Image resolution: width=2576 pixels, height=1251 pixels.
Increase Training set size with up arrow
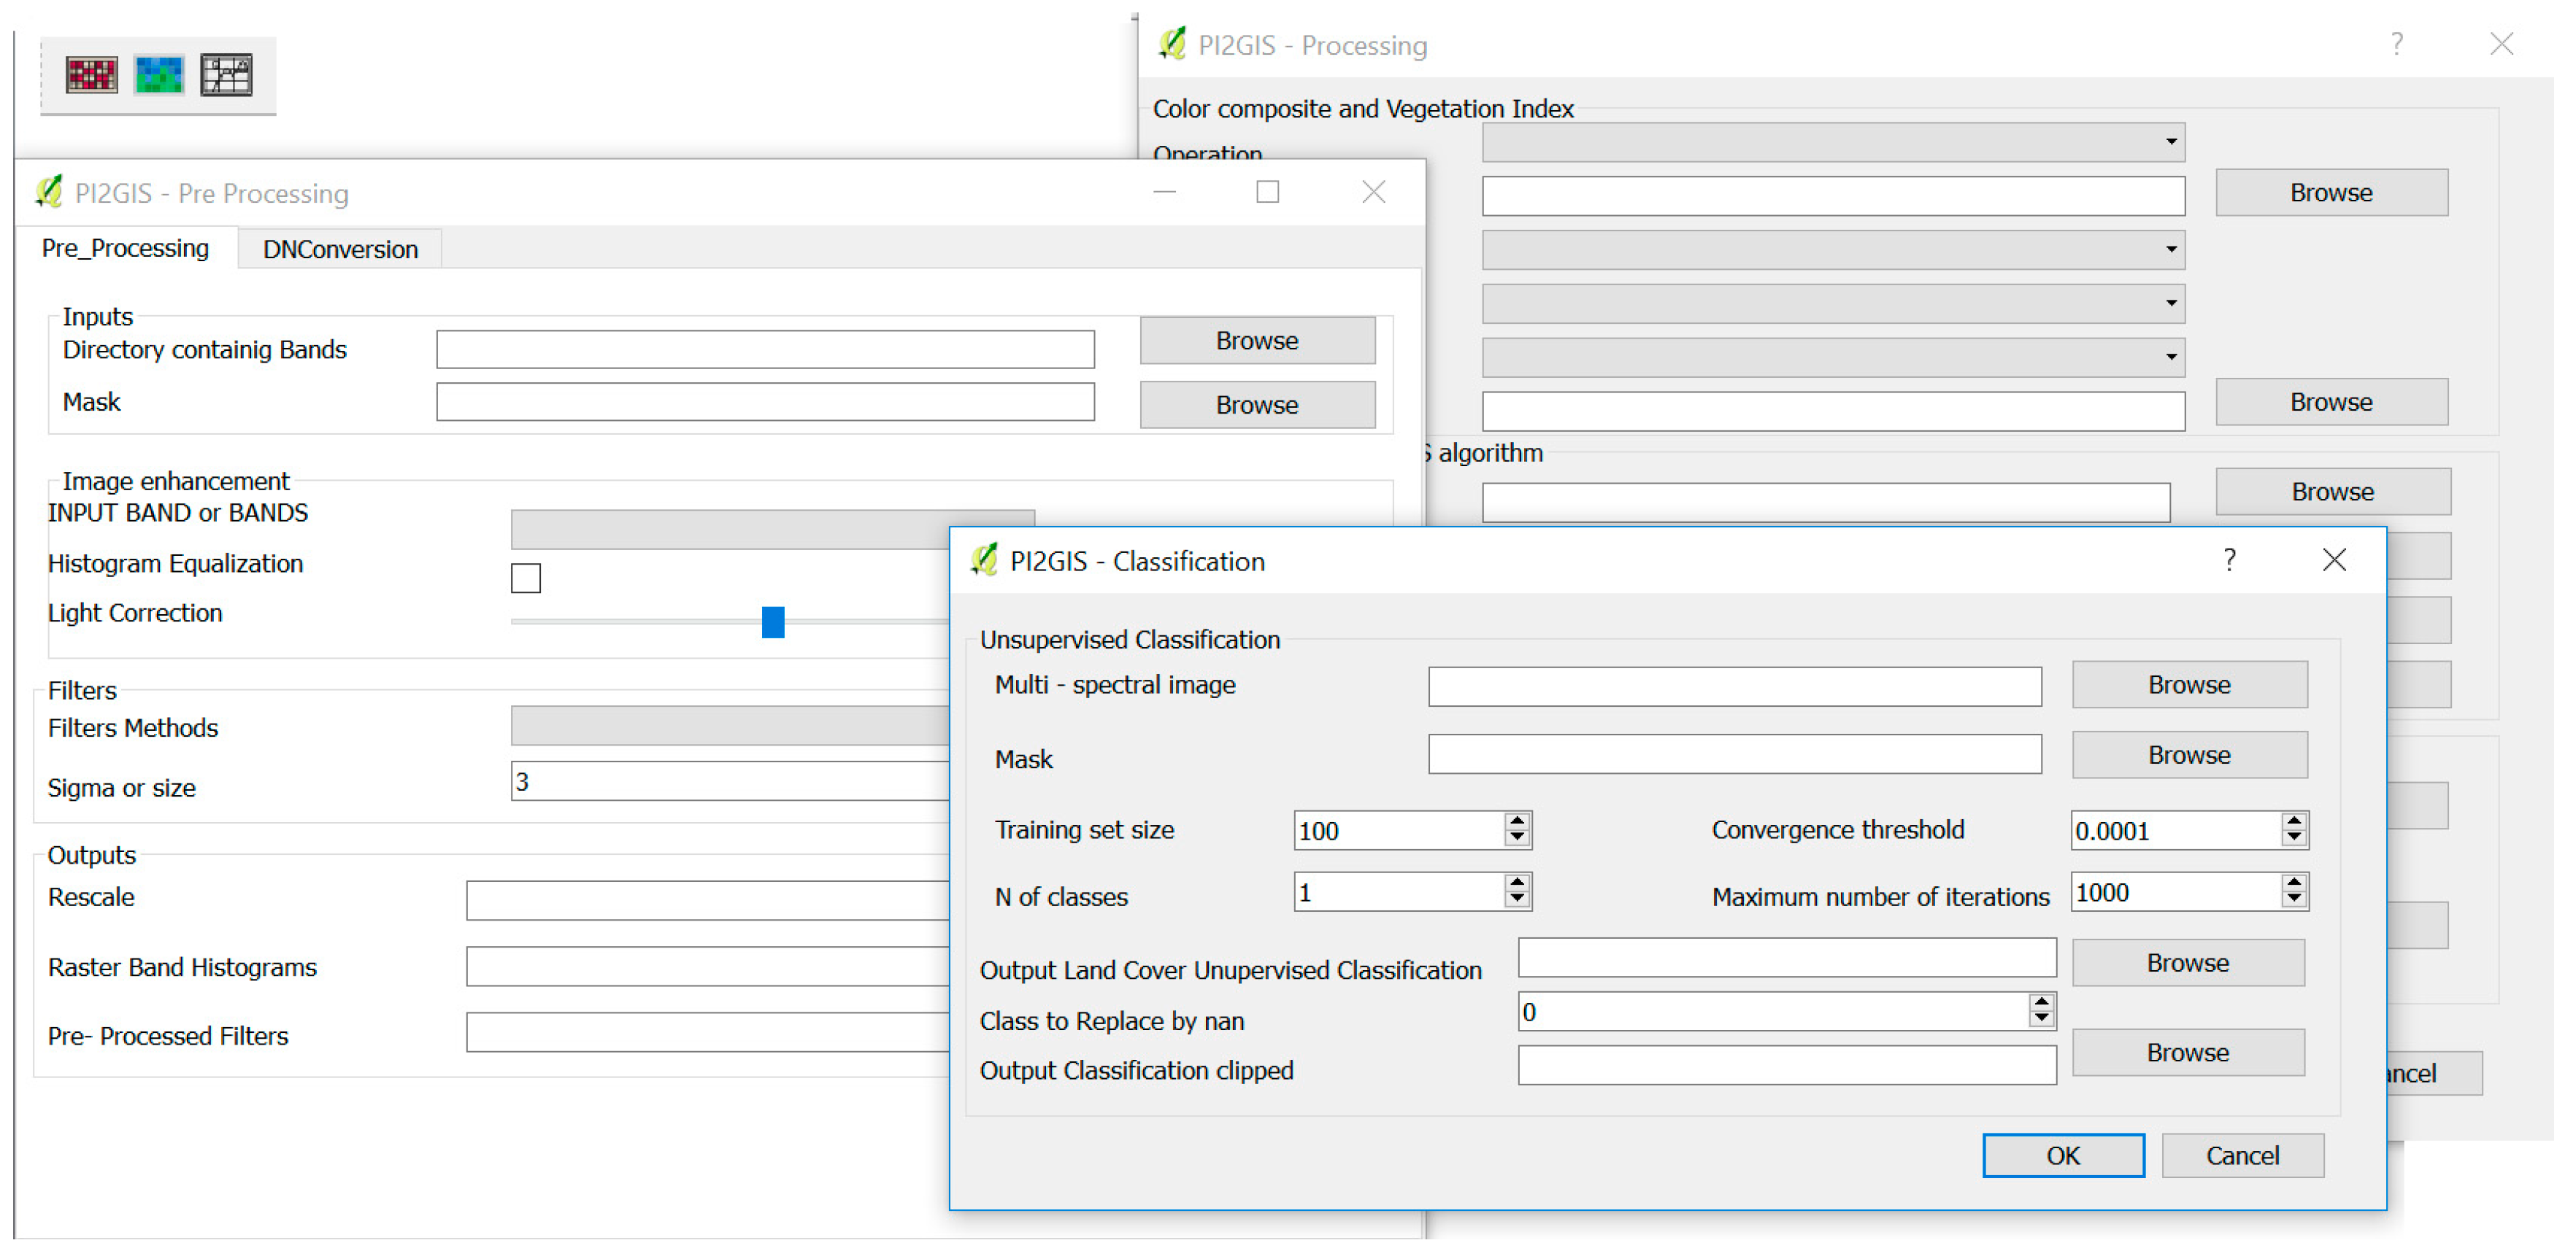coord(1517,821)
